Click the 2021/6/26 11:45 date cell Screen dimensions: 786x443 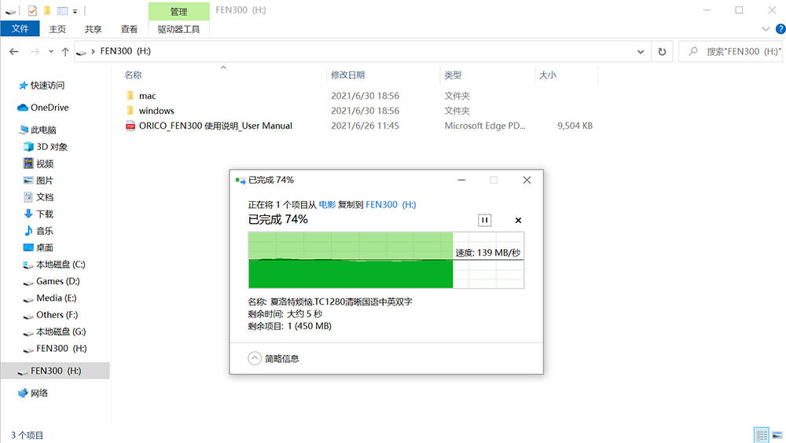pyautogui.click(x=365, y=126)
